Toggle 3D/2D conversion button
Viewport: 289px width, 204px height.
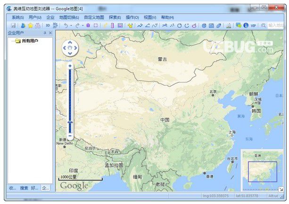(x=55, y=25)
